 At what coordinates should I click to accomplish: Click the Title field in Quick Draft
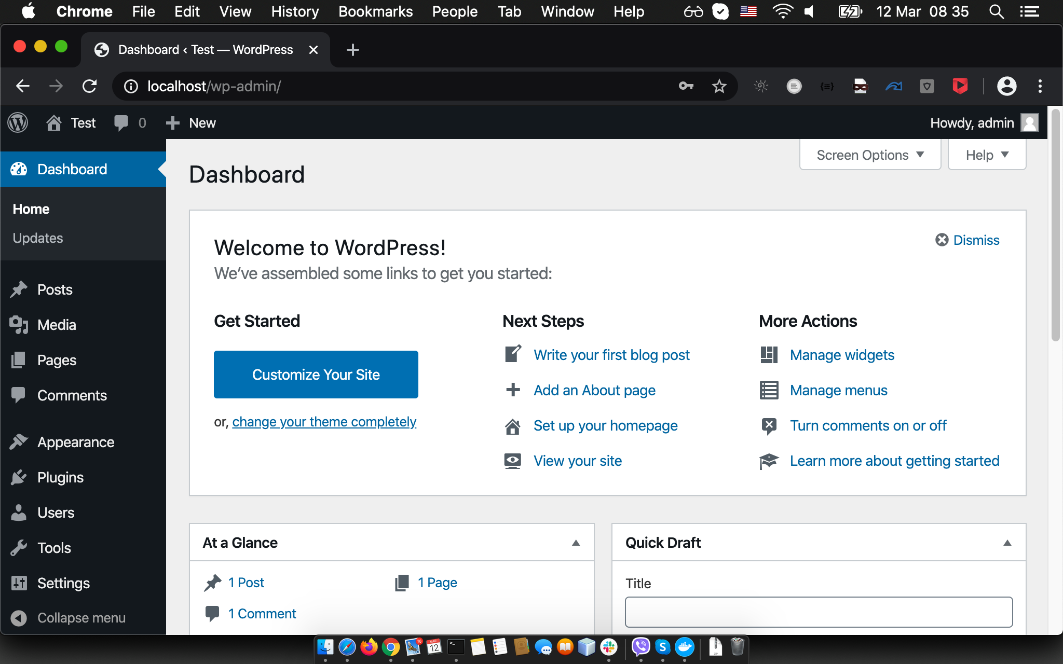tap(819, 612)
